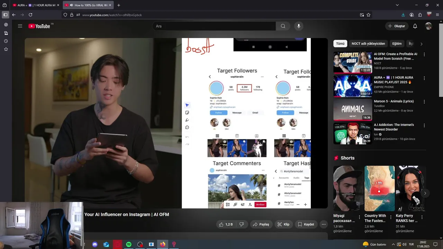Click AI OFM video title link
The image size is (443, 249).
point(396,56)
